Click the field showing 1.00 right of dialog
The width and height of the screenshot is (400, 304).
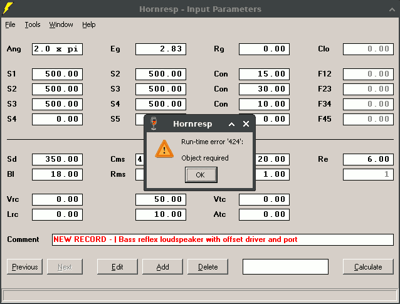(x=273, y=174)
